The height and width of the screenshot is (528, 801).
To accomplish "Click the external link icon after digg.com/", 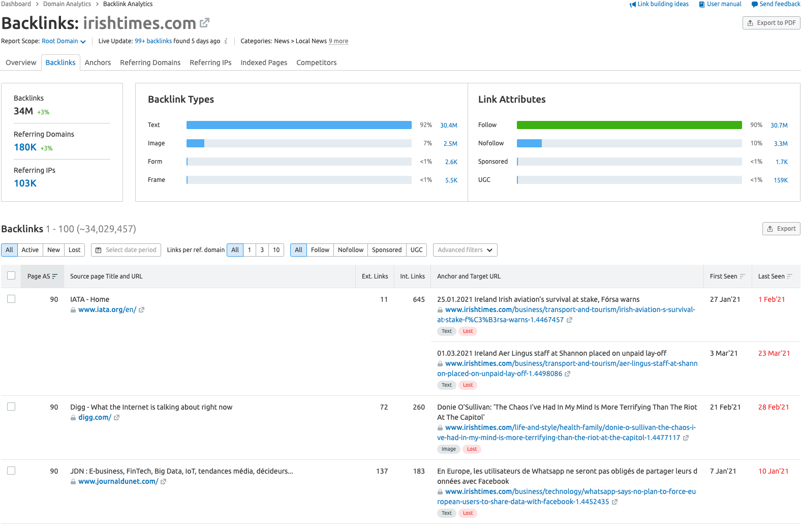I will pos(116,418).
